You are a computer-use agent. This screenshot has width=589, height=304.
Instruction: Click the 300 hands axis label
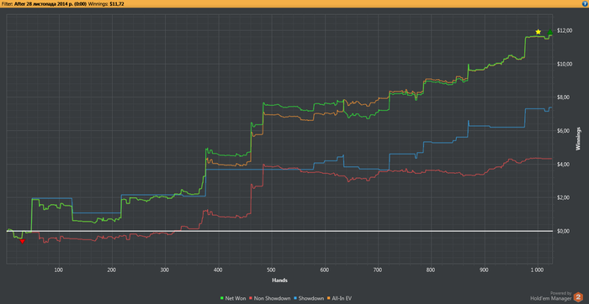coord(165,270)
